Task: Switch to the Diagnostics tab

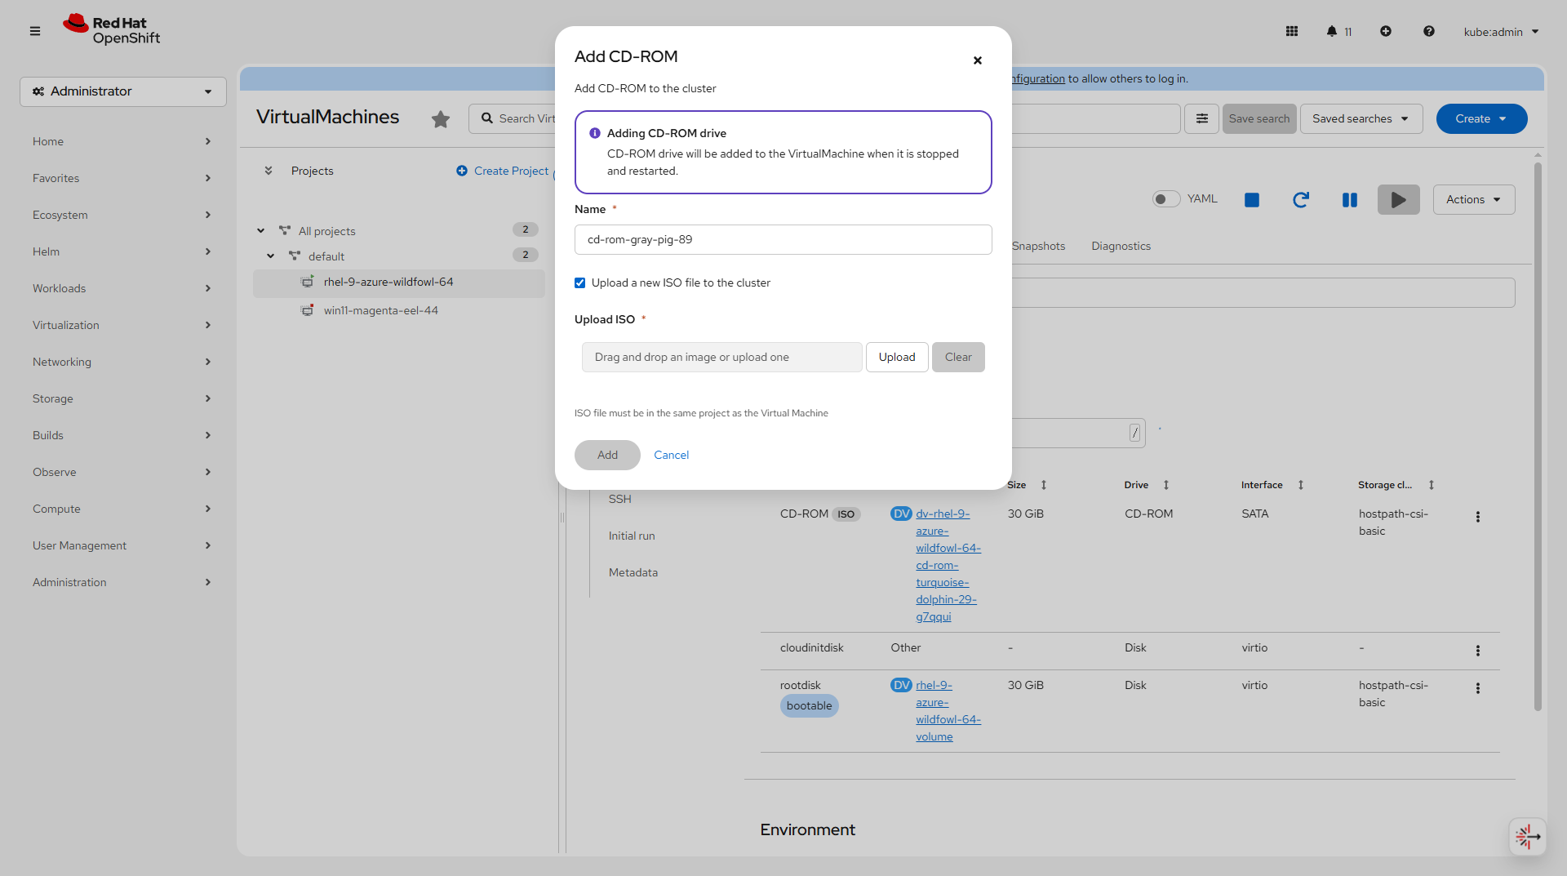Action: (1121, 246)
